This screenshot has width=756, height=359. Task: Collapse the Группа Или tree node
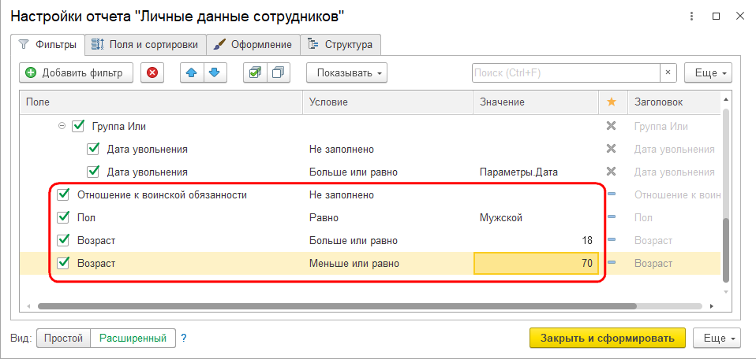pos(62,127)
